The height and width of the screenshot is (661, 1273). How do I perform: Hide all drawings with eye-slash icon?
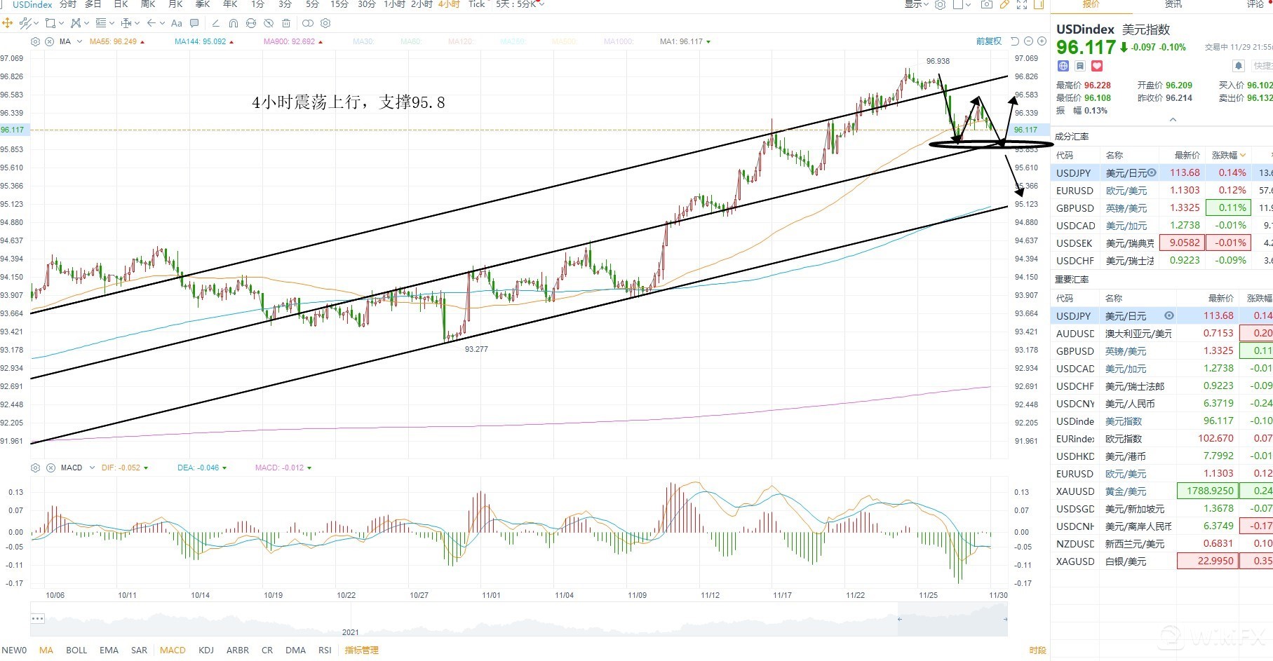click(269, 23)
